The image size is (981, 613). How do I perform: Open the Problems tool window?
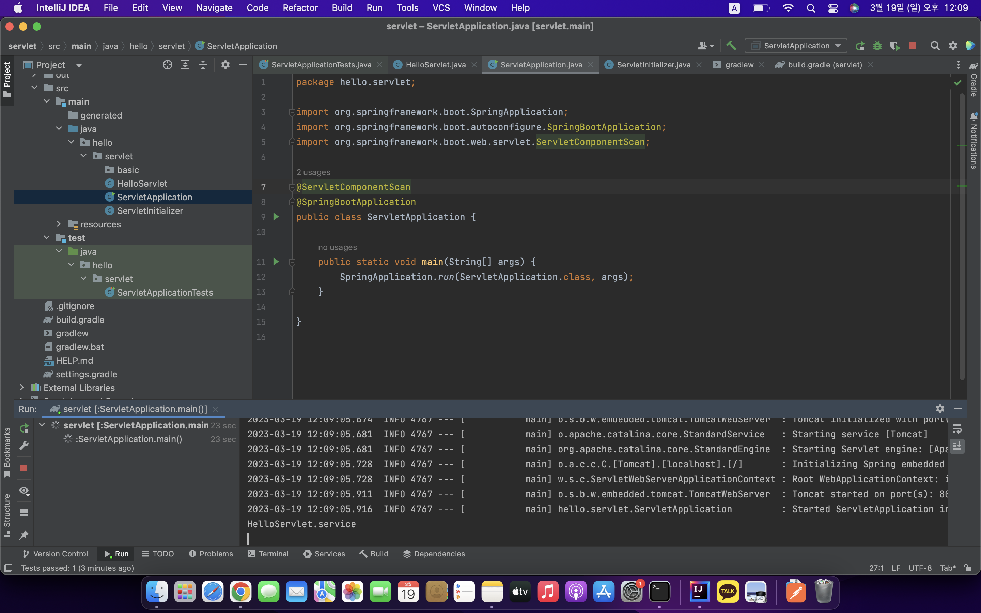211,553
